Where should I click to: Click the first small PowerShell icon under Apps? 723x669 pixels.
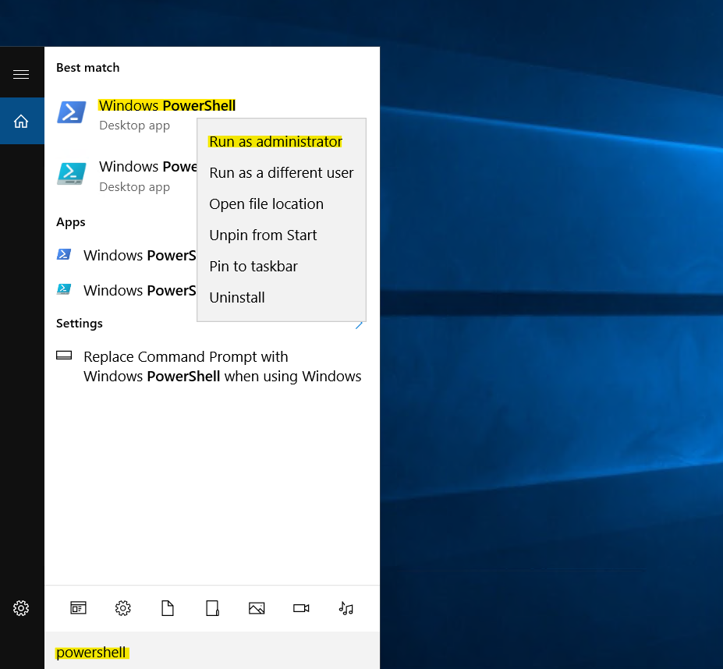[64, 254]
